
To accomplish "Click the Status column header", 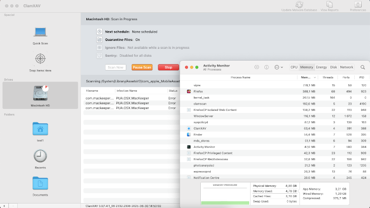I will 174,91.
